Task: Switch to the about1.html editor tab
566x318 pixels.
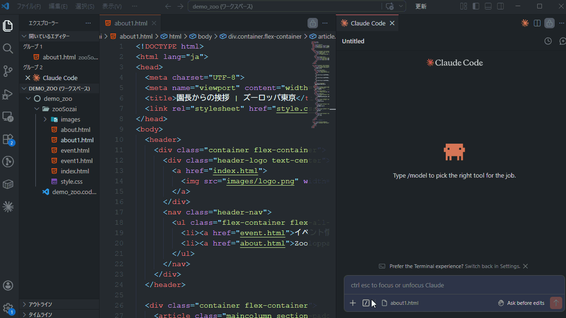Action: point(130,23)
